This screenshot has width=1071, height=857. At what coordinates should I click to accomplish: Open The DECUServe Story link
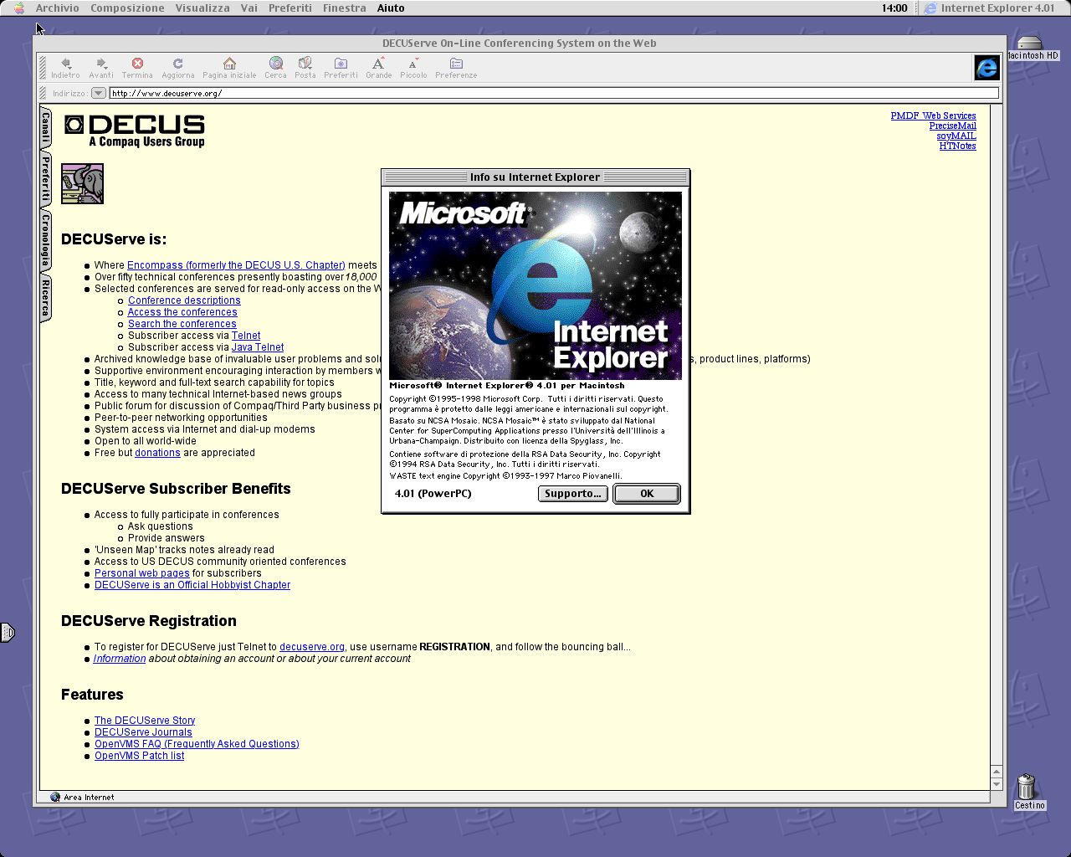pos(145,721)
